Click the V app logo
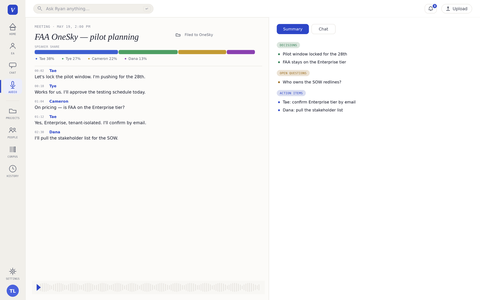Screen dimensions: 480x300 (13, 10)
